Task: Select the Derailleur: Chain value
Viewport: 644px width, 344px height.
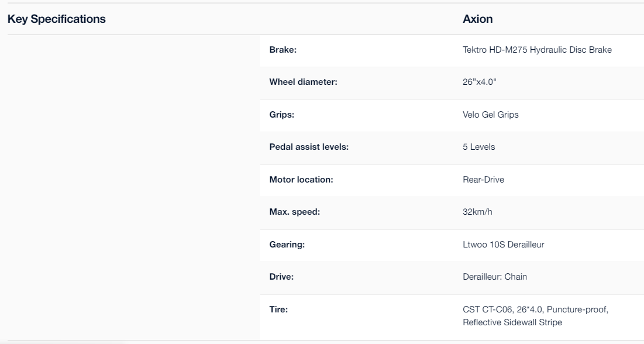Action: (495, 277)
